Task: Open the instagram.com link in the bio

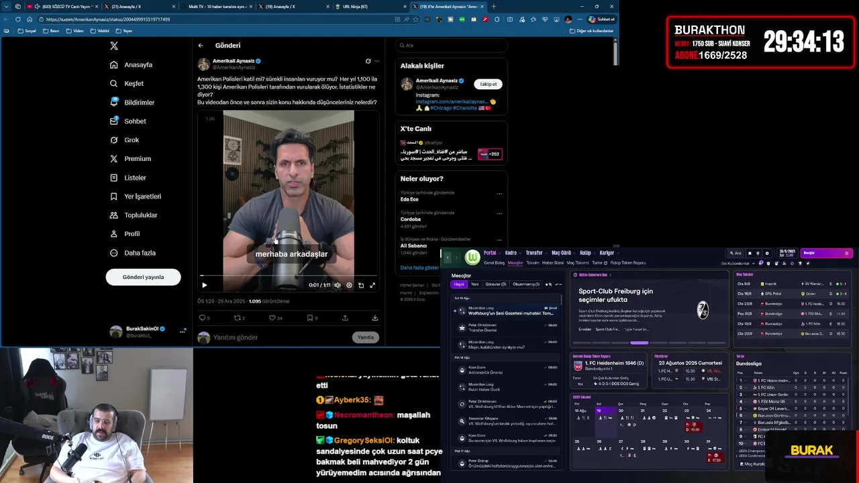Action: (x=451, y=101)
